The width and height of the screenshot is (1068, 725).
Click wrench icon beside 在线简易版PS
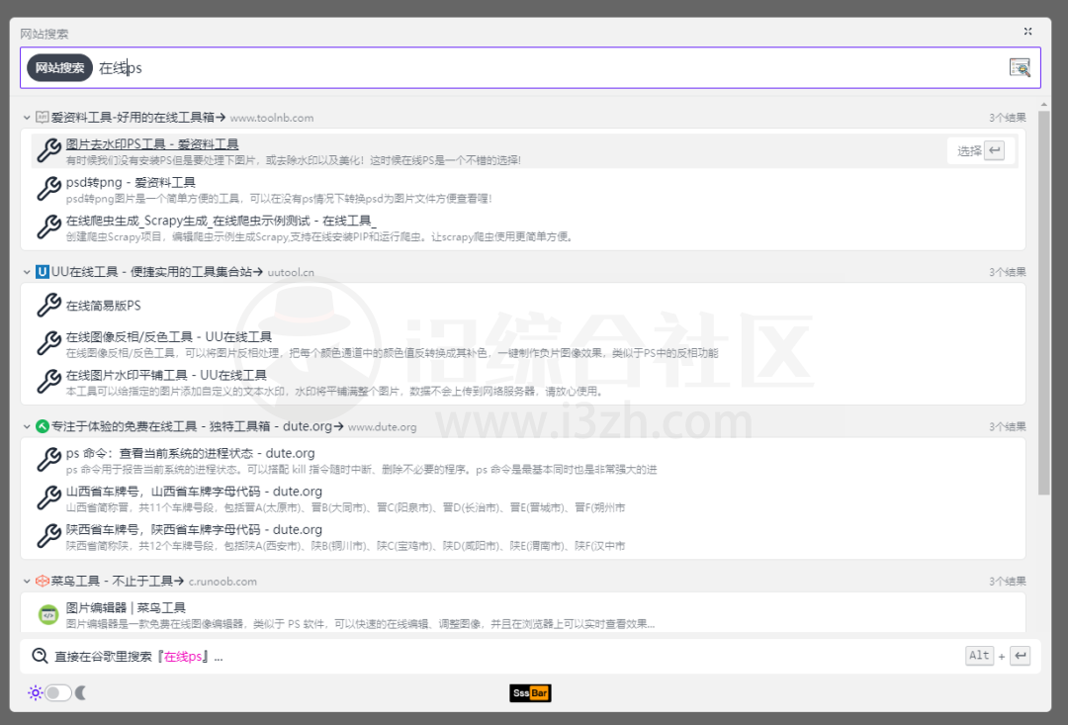pyautogui.click(x=48, y=305)
